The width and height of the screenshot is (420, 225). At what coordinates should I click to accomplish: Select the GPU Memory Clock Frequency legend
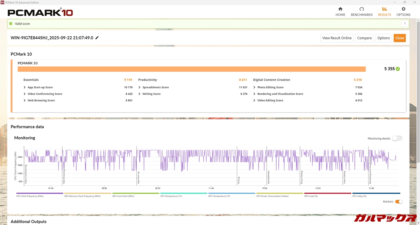[88, 195]
